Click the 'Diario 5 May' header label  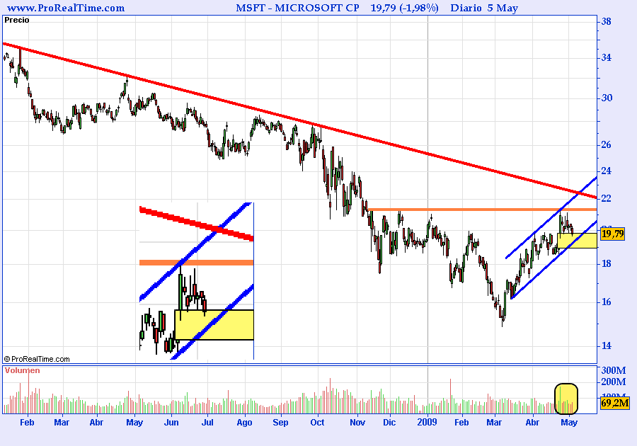coord(484,8)
